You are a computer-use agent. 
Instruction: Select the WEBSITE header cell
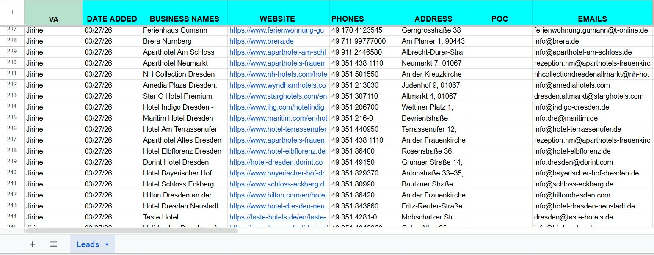point(278,13)
